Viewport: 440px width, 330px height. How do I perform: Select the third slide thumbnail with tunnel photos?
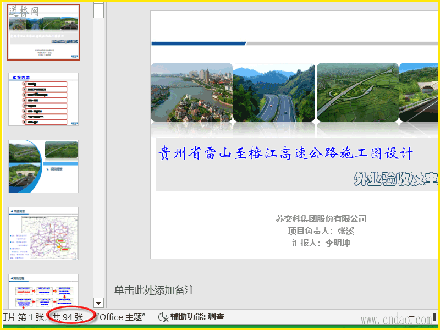43,167
